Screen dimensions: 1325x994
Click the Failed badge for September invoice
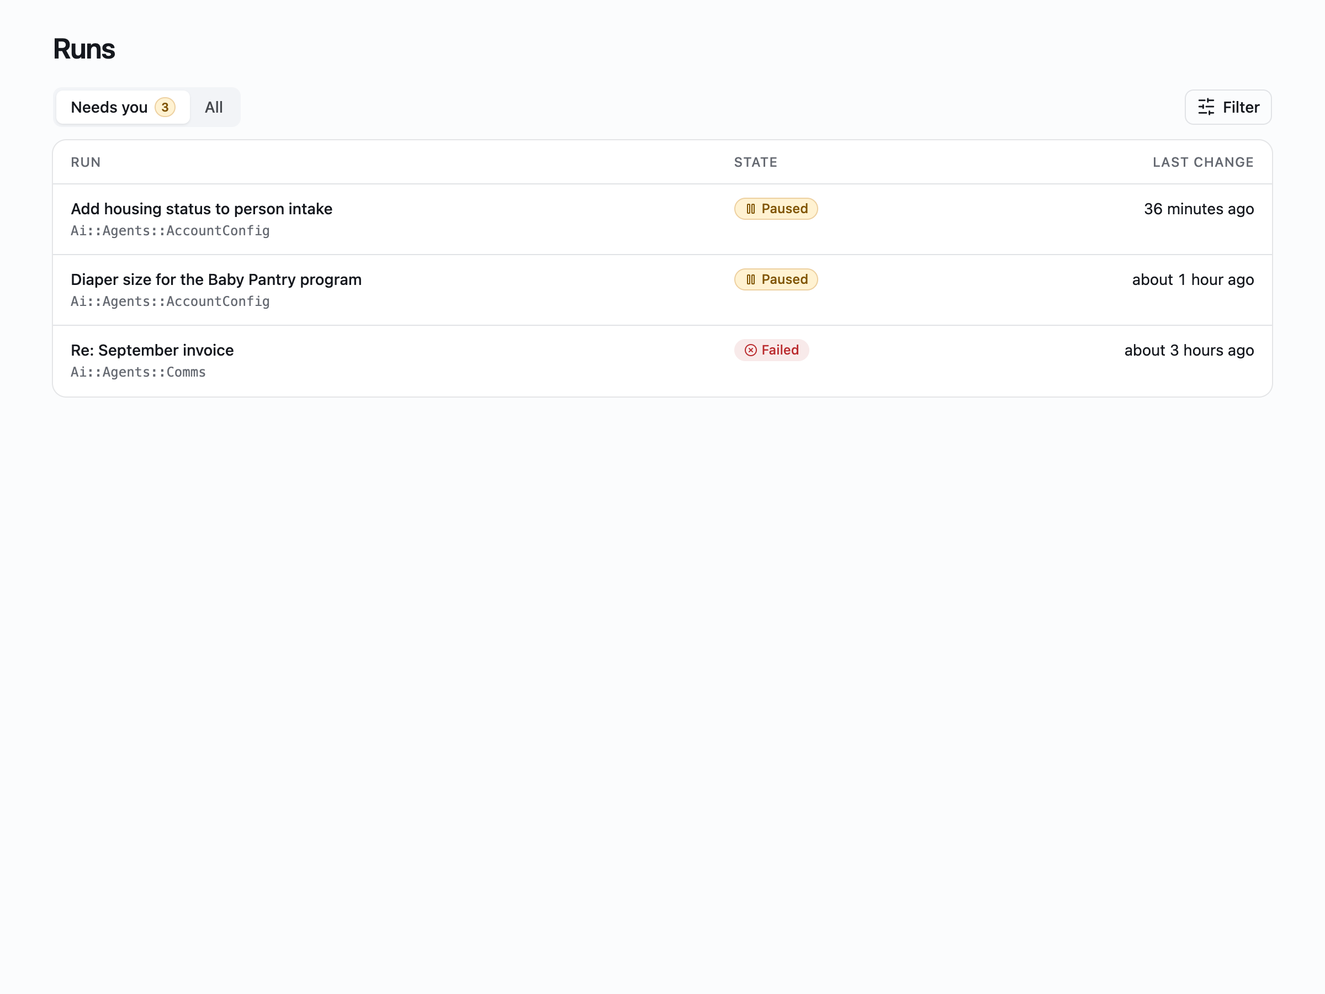click(x=771, y=350)
